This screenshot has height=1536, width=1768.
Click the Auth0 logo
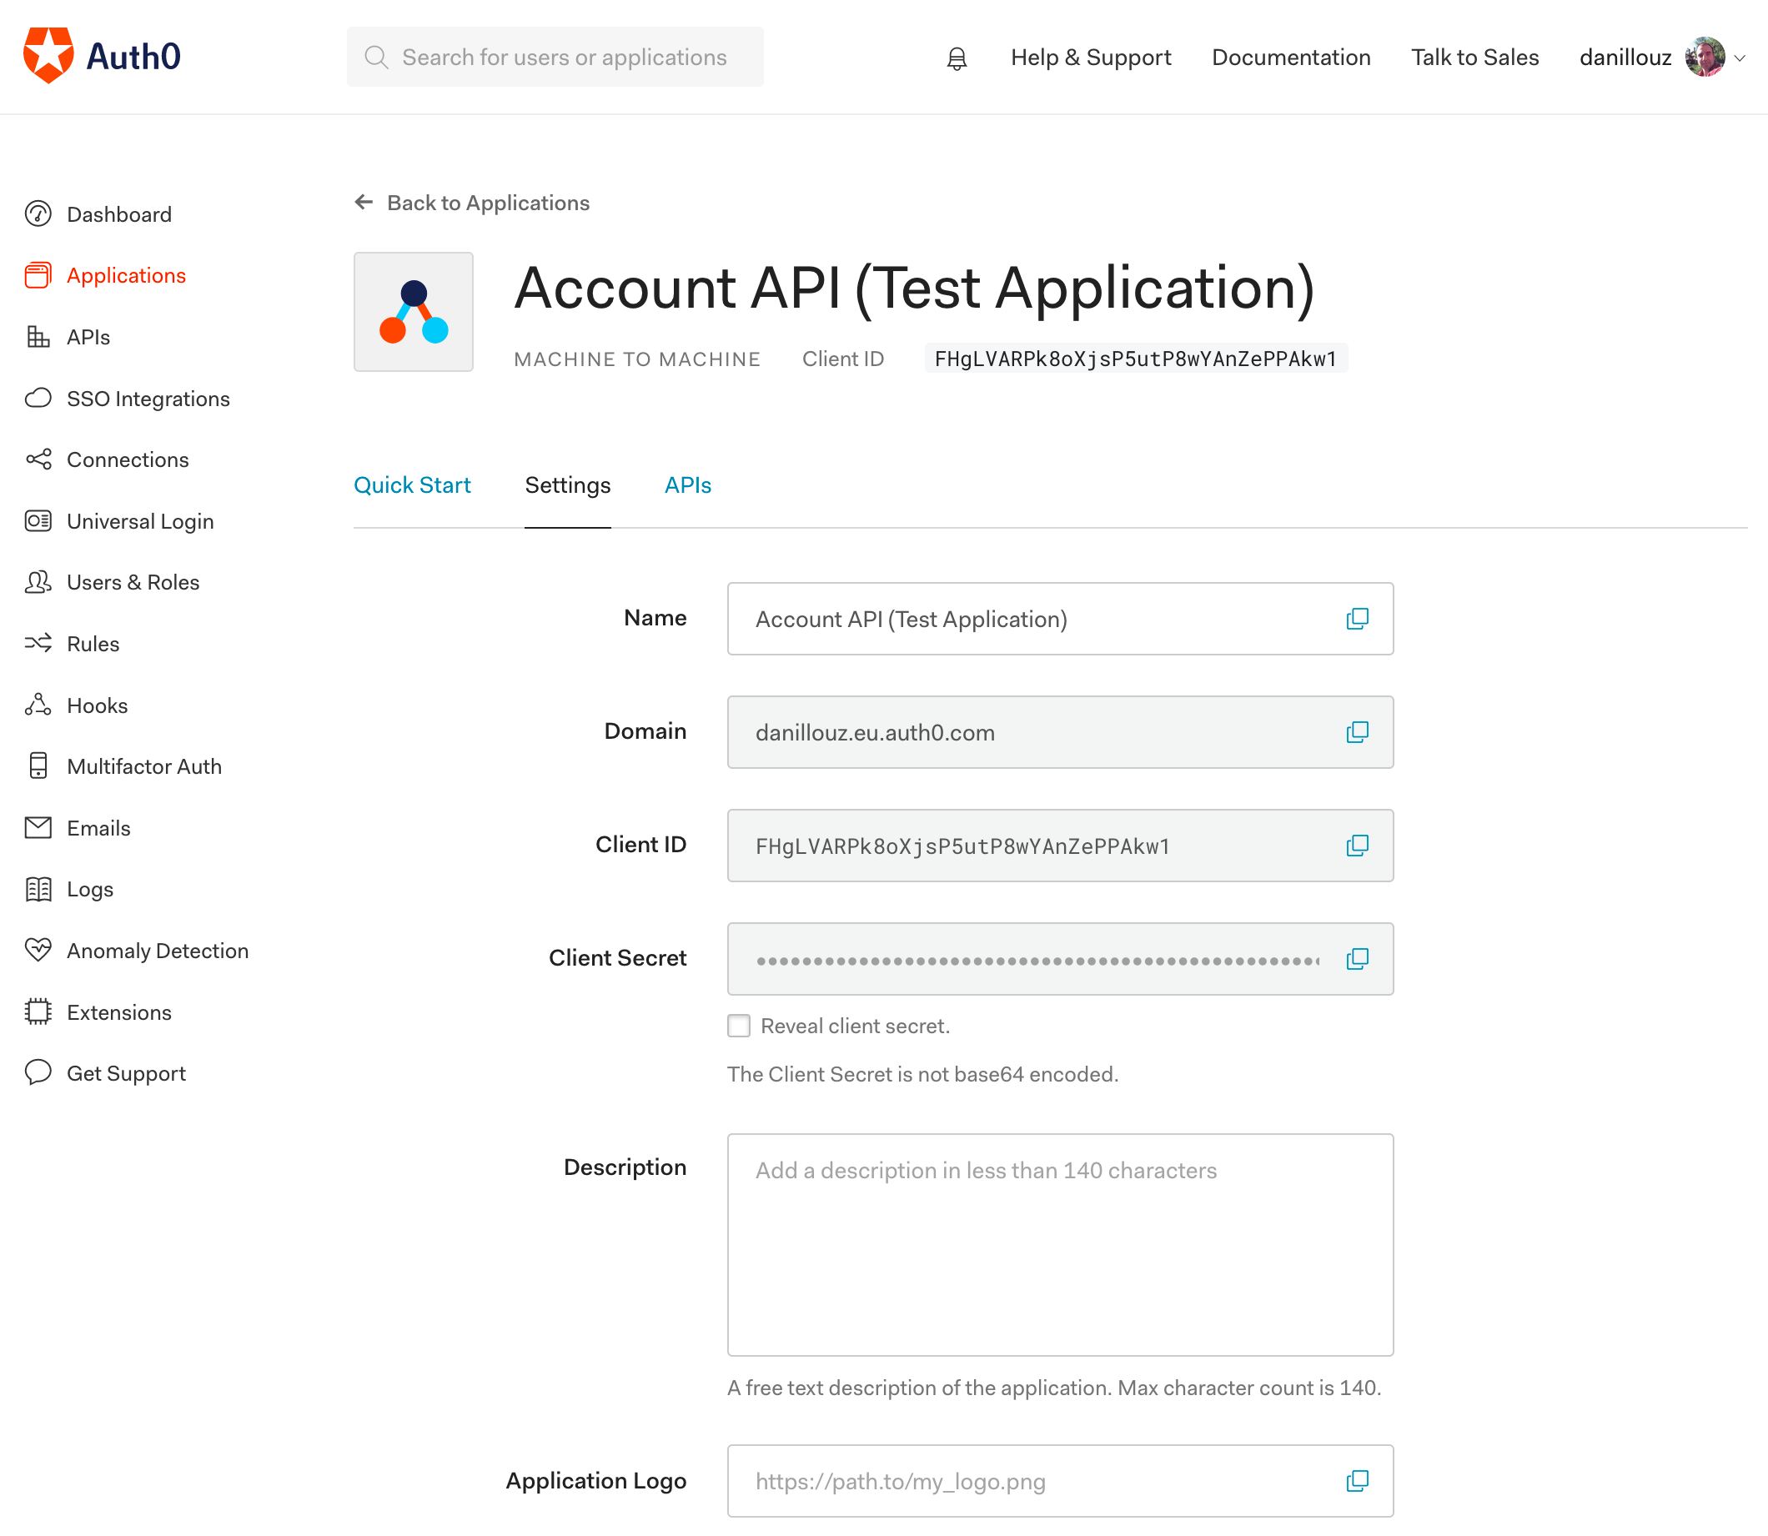(102, 57)
